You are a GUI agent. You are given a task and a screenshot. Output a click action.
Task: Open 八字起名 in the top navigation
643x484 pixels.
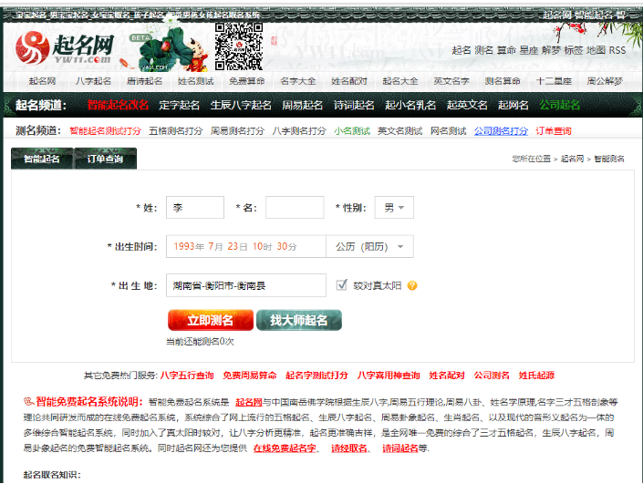92,81
